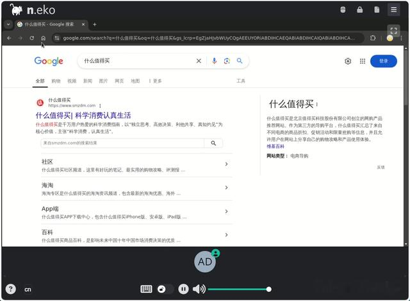The height and width of the screenshot is (301, 410).
Task: Open the 什么值得买| 科学消费认真生活 result link
Action: (x=83, y=116)
